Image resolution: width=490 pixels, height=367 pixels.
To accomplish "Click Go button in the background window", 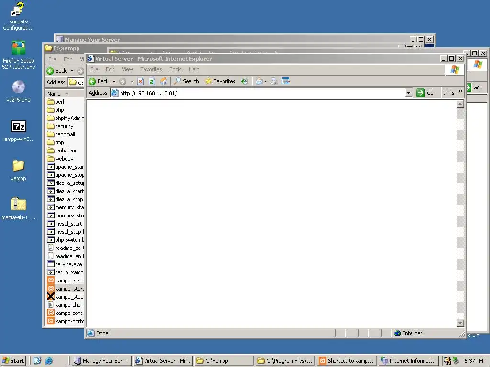I will click(x=473, y=88).
